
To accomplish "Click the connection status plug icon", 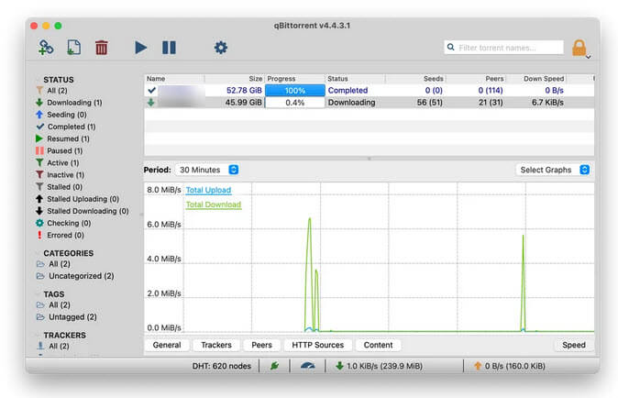I will coord(275,366).
